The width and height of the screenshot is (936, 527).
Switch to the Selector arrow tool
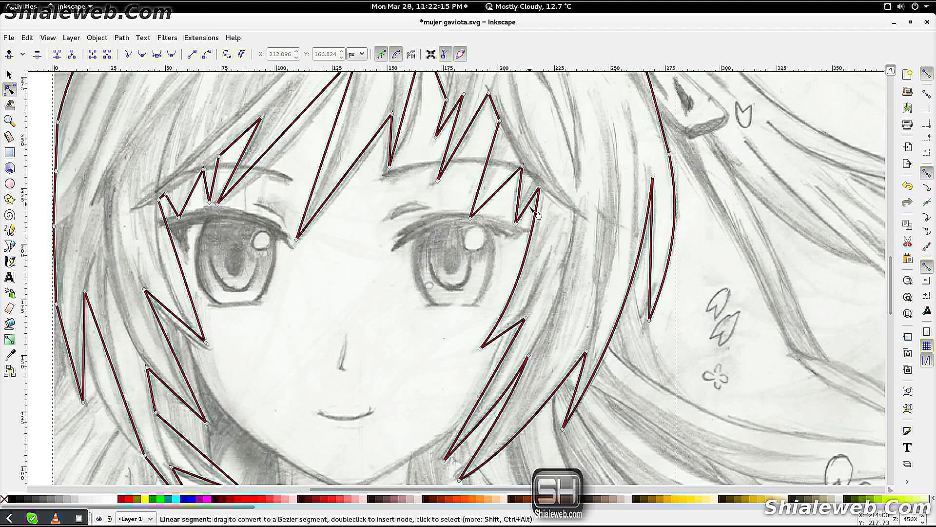[x=9, y=74]
